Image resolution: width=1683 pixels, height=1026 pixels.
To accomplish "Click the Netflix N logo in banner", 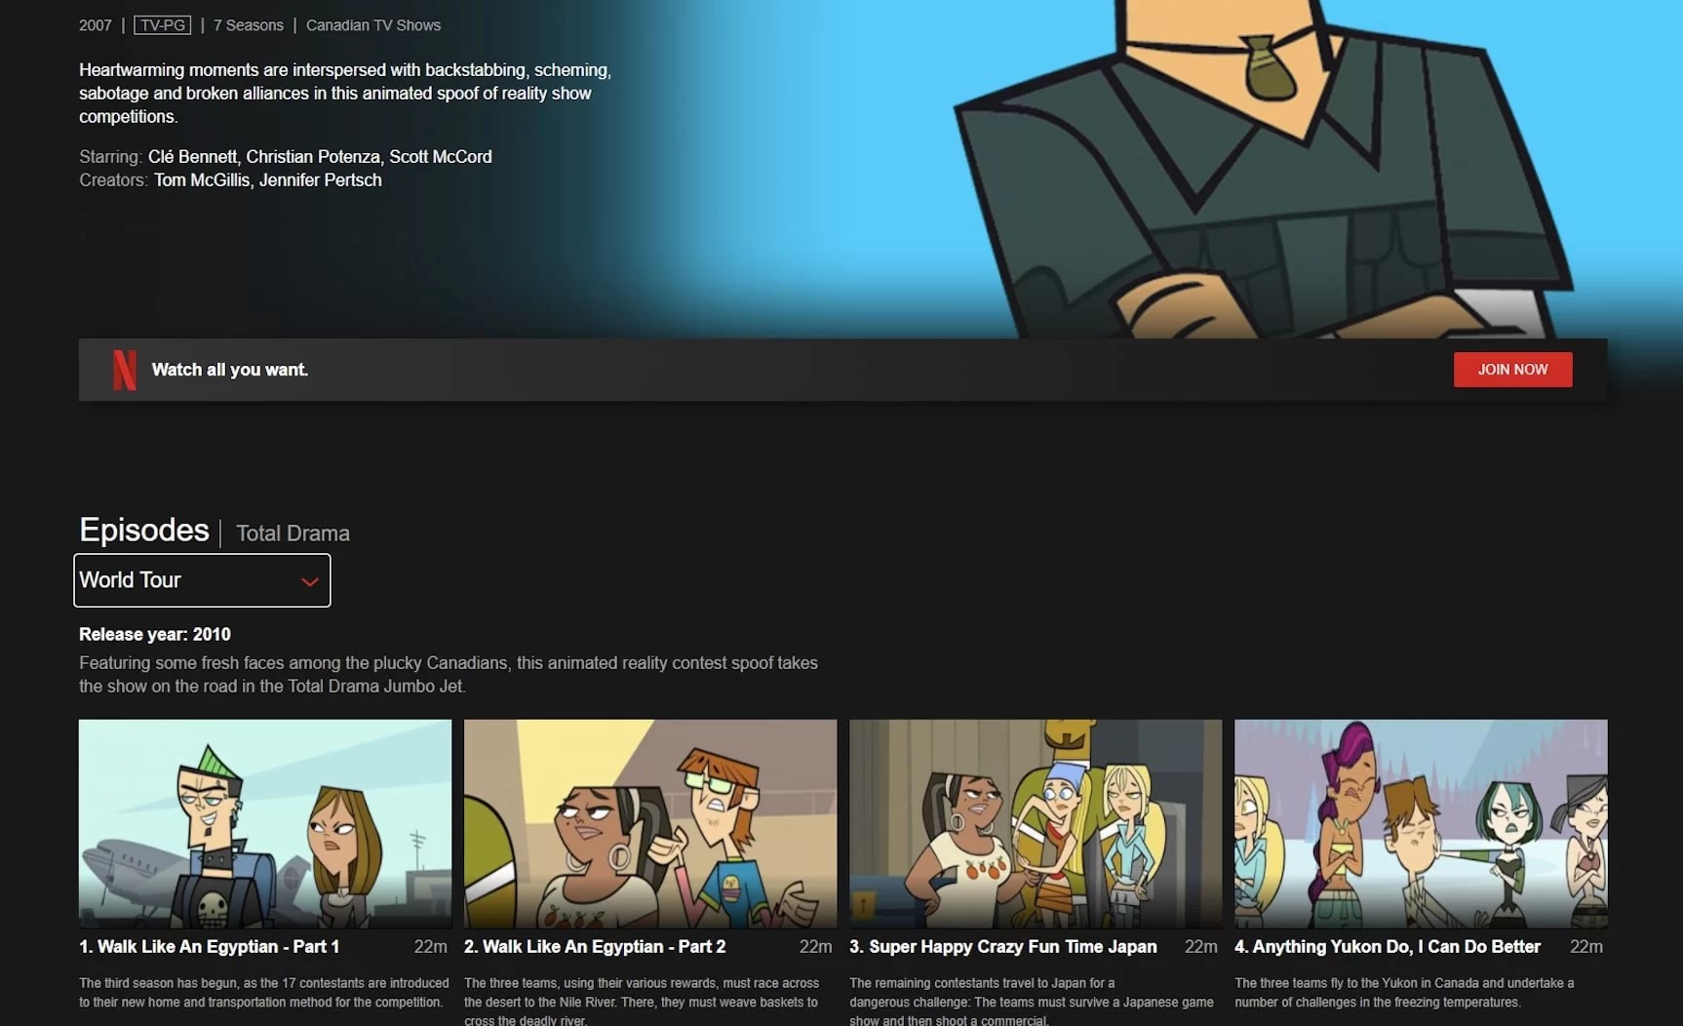I will pos(125,370).
